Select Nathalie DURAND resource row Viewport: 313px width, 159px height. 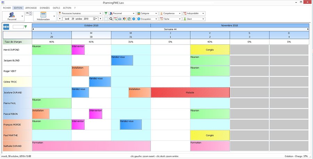point(17,146)
